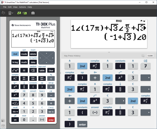
Task: Click the Texas Instruments logo toolbar icon
Action: pyautogui.click(x=3, y=13)
